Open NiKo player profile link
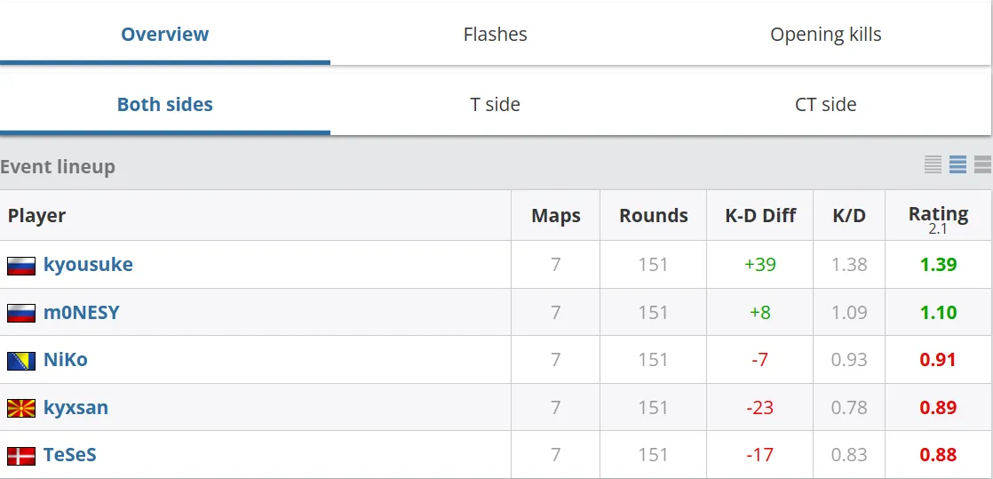The width and height of the screenshot is (993, 479). pos(65,360)
